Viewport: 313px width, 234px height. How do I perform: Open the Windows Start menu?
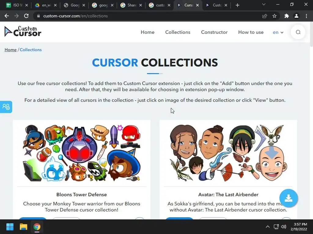point(10,227)
